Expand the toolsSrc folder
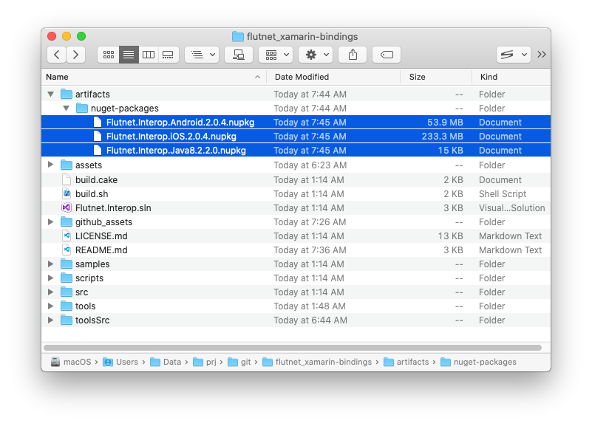 (50, 320)
